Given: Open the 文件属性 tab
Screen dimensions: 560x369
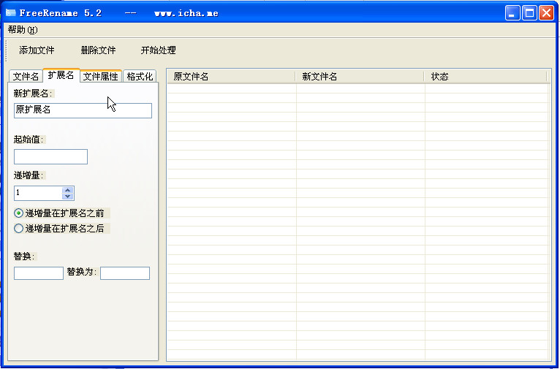Looking at the screenshot, I should [101, 77].
